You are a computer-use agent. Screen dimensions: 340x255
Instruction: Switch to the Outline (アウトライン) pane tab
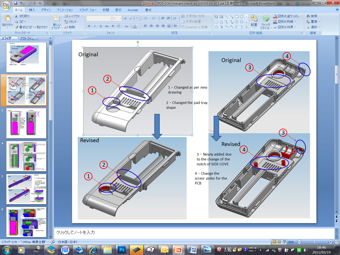pyautogui.click(x=27, y=38)
